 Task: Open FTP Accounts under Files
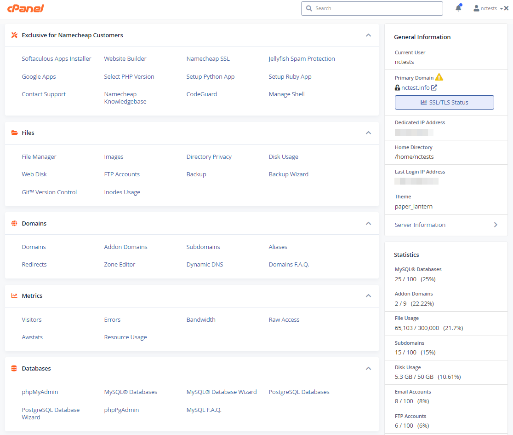[x=122, y=174]
